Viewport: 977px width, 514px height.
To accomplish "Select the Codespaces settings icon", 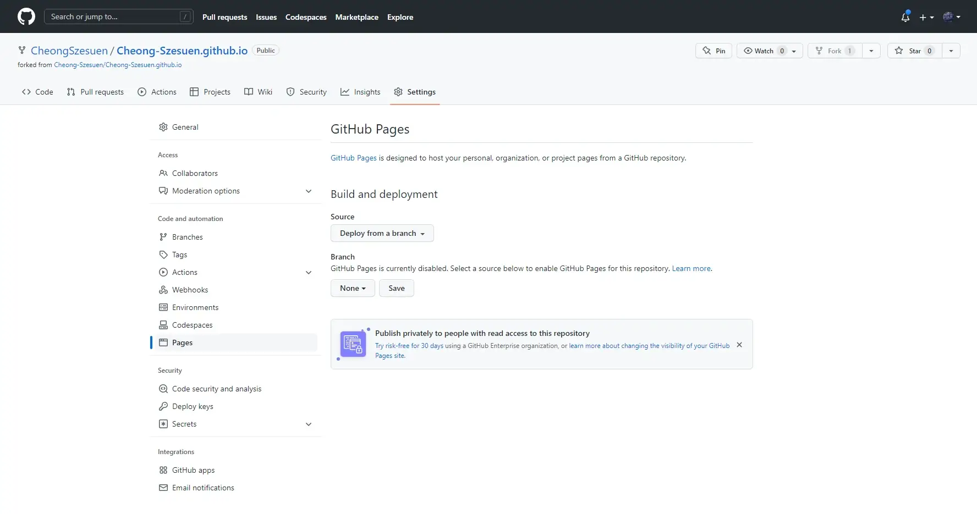I will (x=163, y=325).
